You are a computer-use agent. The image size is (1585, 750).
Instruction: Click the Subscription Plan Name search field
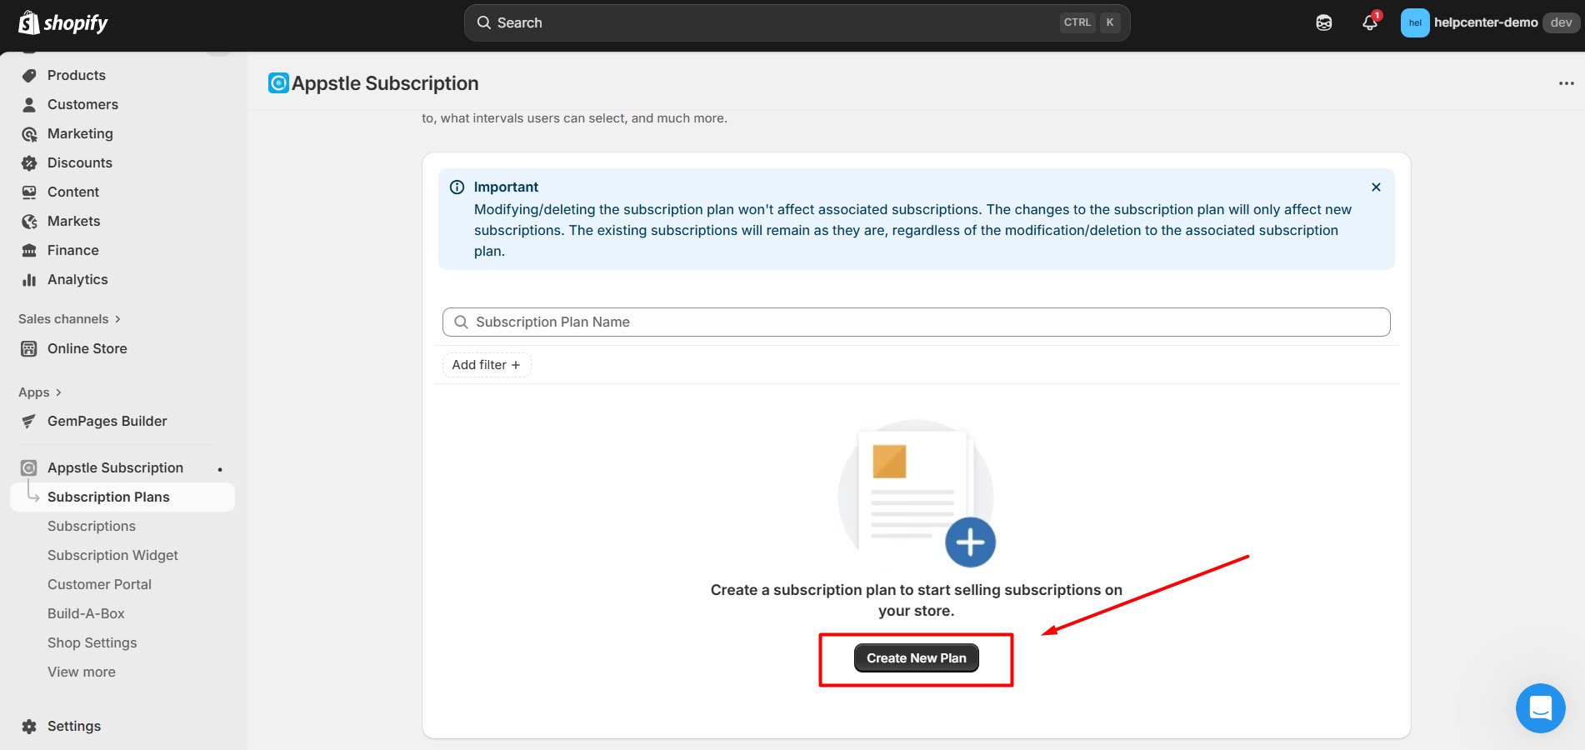coord(915,322)
